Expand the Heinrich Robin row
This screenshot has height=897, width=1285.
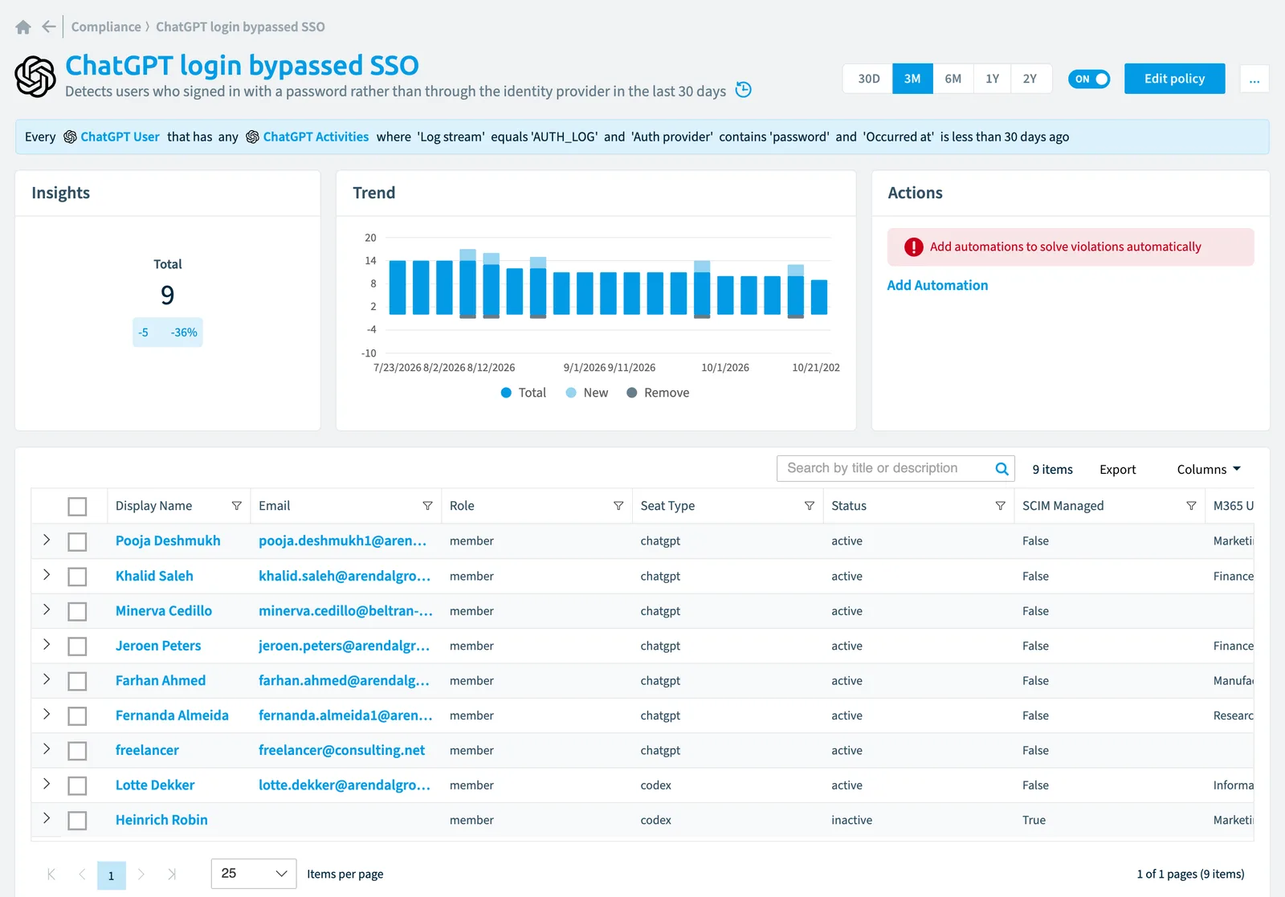(47, 818)
